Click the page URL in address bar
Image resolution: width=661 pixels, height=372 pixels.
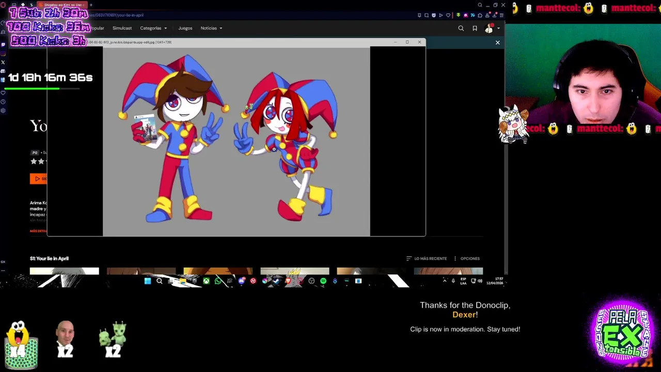116,15
